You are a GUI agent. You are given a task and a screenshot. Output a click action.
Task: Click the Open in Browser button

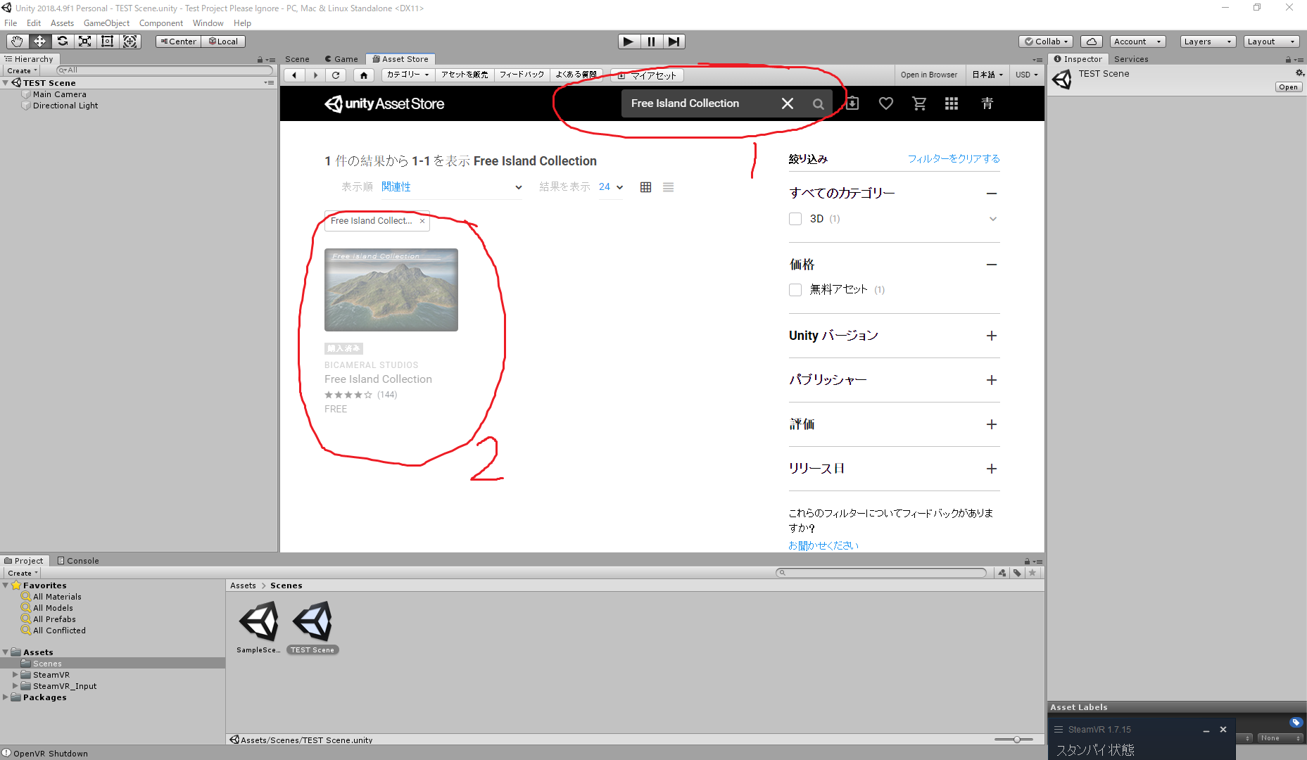click(928, 75)
